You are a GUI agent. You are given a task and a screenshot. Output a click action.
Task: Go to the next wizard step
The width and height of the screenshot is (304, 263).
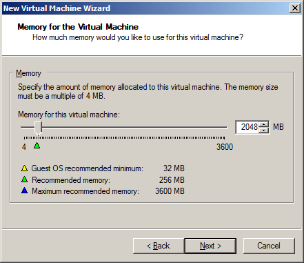coord(210,246)
